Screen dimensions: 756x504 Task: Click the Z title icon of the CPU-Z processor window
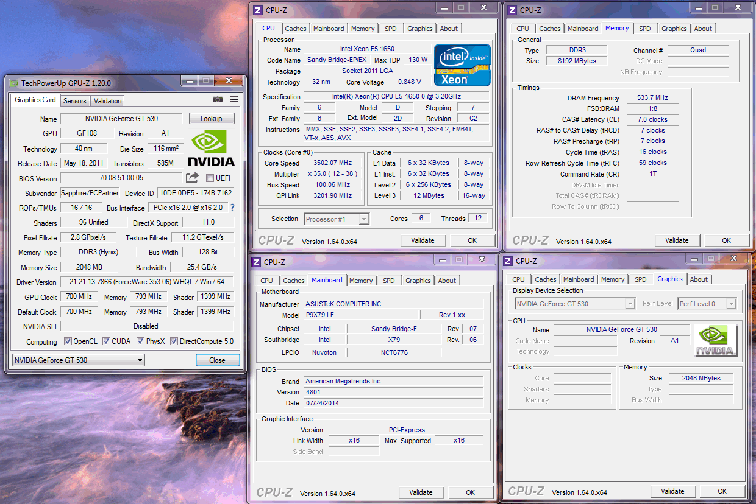coord(258,10)
